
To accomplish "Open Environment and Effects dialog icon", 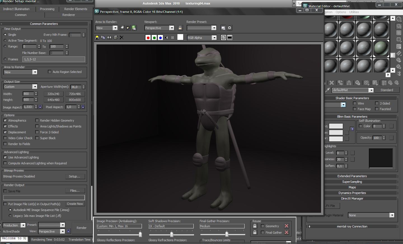I will [x=229, y=28].
